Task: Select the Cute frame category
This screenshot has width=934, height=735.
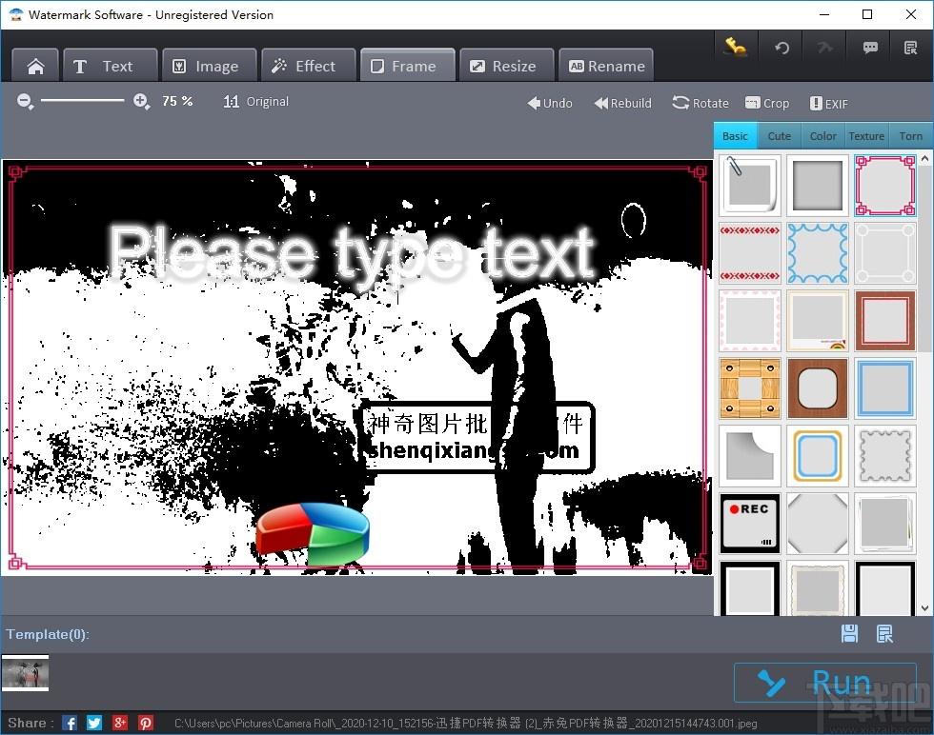Action: pos(780,136)
